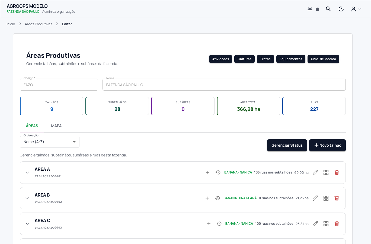Open grid view icon for AREA C
Screen dimensions: 371x244
tap(326, 224)
